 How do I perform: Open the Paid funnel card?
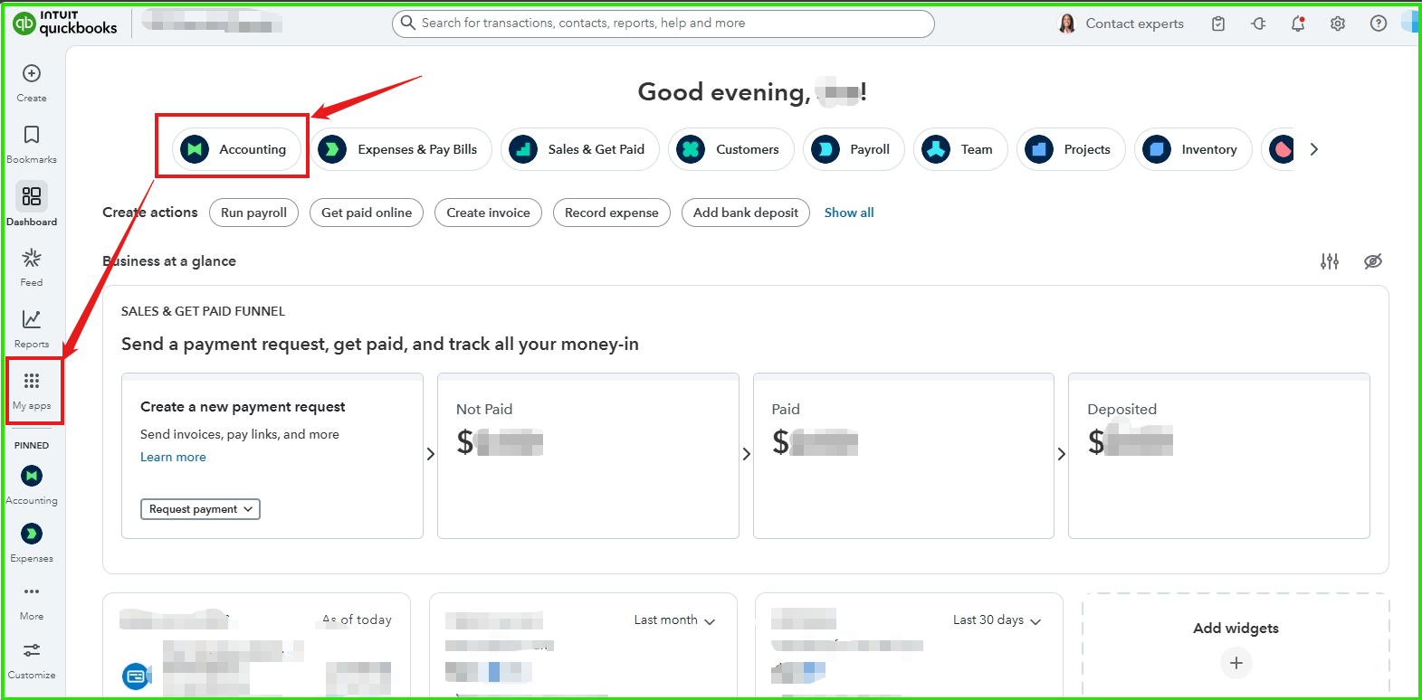click(903, 456)
